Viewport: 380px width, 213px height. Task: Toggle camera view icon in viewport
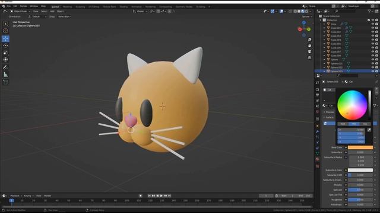pos(309,51)
